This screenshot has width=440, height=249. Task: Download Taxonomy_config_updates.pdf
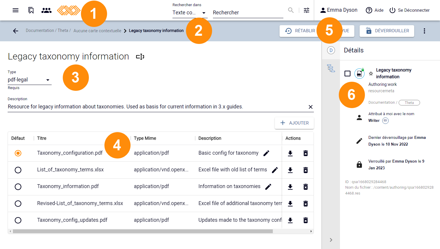pos(290,220)
